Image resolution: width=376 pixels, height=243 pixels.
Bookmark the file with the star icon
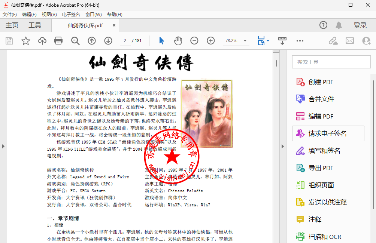click(x=26, y=41)
